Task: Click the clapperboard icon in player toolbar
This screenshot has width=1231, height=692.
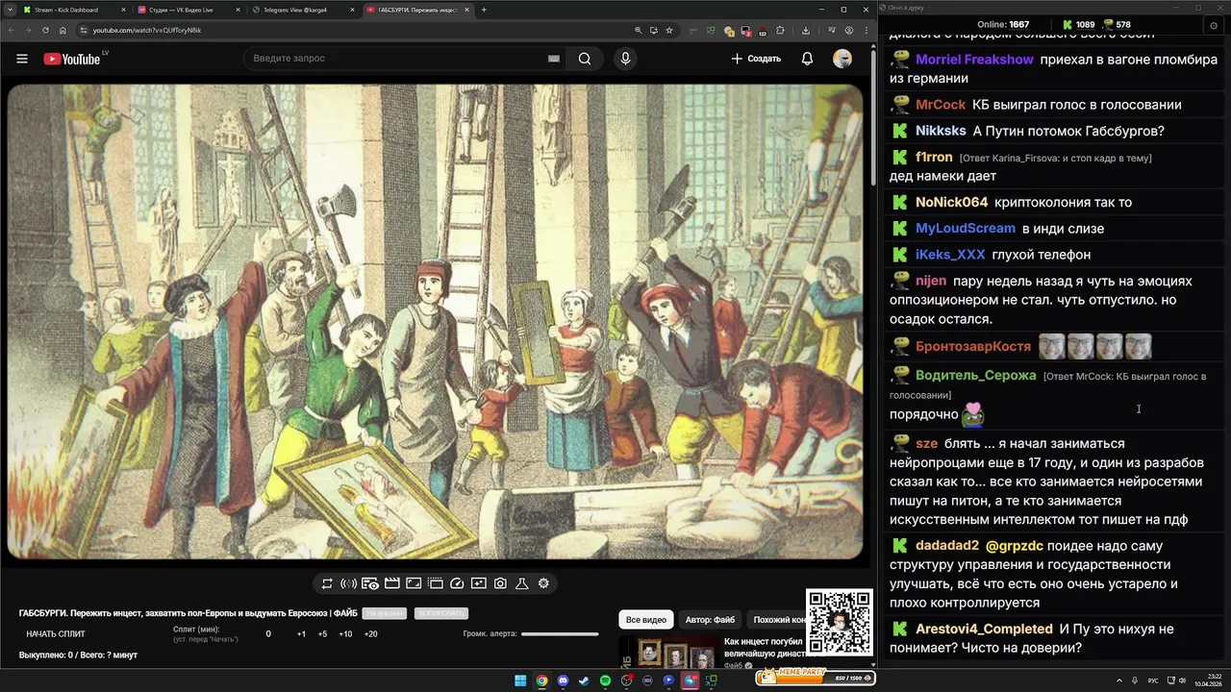Action: point(391,583)
